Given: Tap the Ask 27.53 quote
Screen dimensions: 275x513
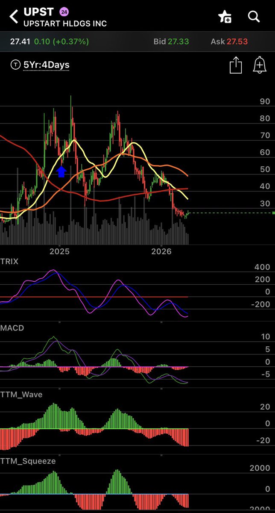Looking at the screenshot, I should tap(229, 41).
